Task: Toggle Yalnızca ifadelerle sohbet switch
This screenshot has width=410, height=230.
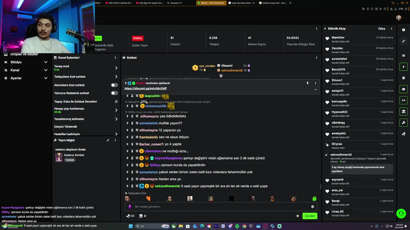Action: pyautogui.click(x=114, y=93)
